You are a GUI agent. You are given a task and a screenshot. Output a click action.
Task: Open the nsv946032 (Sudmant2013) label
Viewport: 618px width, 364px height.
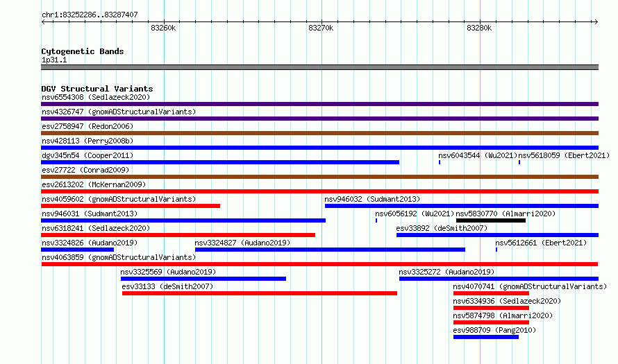[372, 199]
